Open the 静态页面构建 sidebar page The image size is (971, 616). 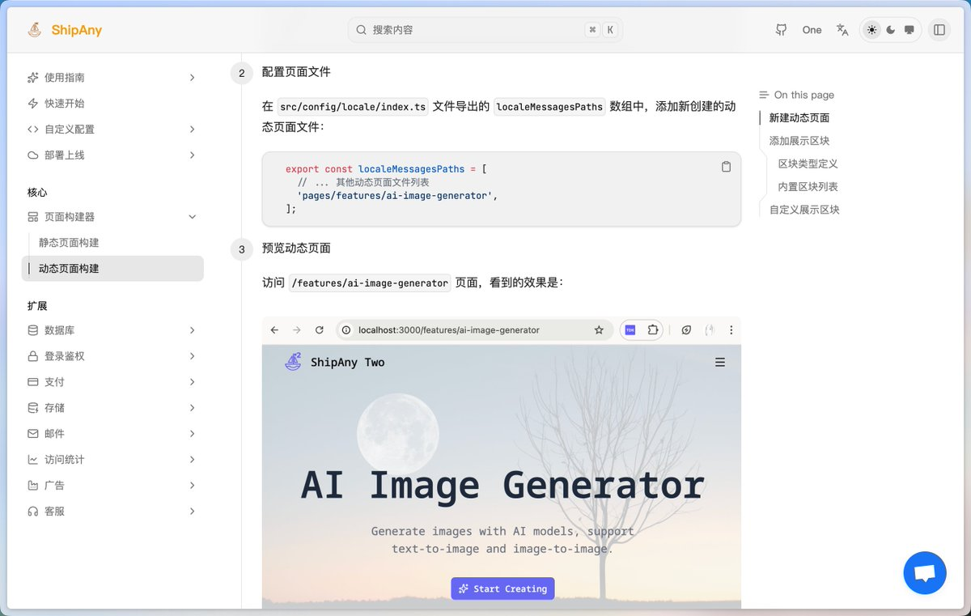click(69, 243)
